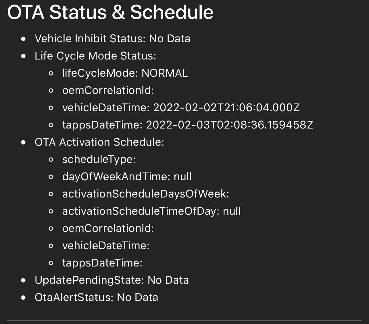Screen dimensions: 369x324
Task: Click empty tappsDateTime under OTA Activation Schedule
Action: coord(102,263)
